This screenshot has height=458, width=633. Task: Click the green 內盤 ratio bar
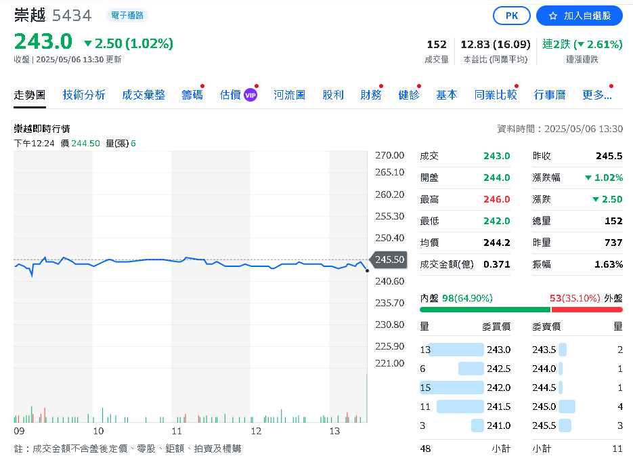point(485,310)
